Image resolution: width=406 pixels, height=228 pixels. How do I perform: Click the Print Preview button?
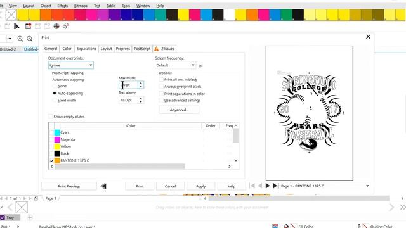[x=69, y=186]
